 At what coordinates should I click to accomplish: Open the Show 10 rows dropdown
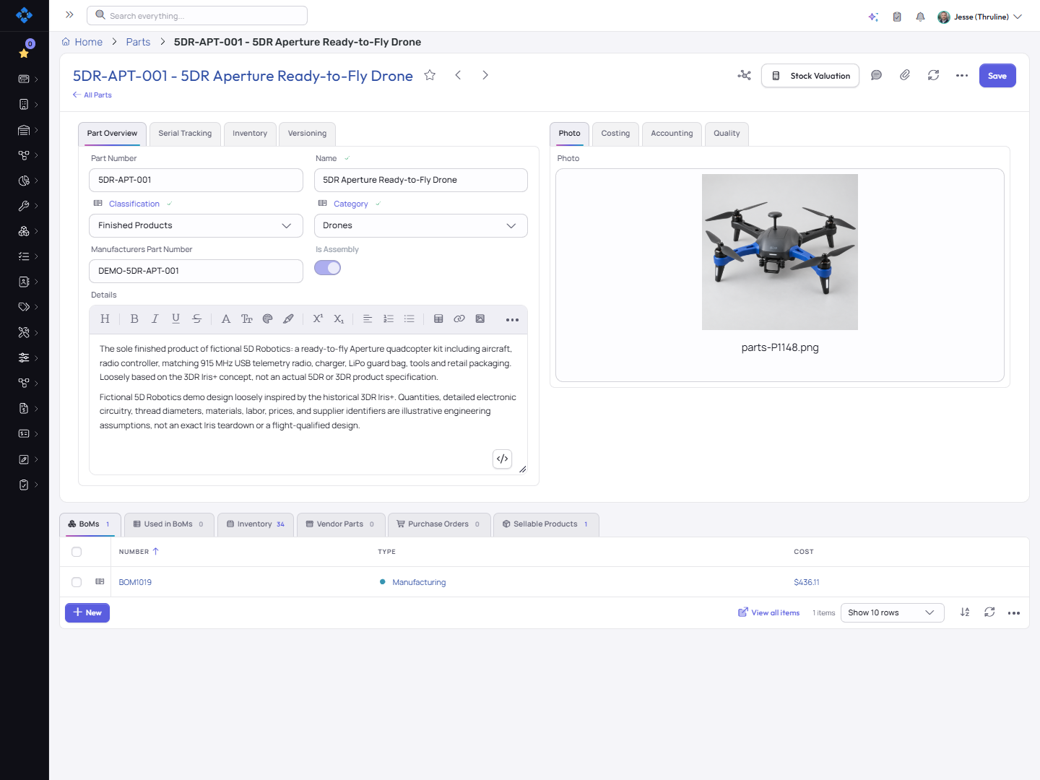click(893, 612)
